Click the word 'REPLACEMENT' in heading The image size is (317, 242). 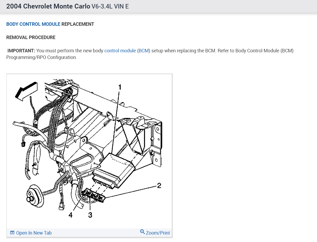[x=78, y=24]
